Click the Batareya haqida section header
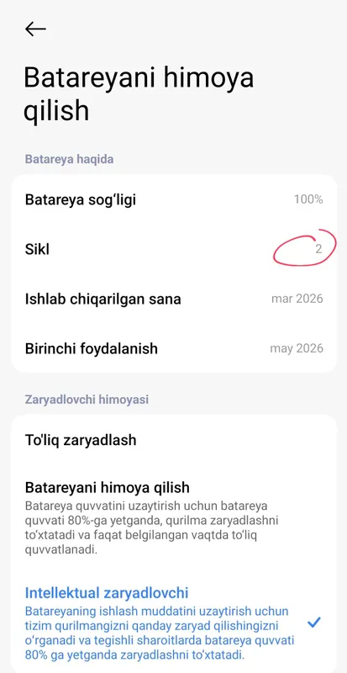 click(69, 159)
